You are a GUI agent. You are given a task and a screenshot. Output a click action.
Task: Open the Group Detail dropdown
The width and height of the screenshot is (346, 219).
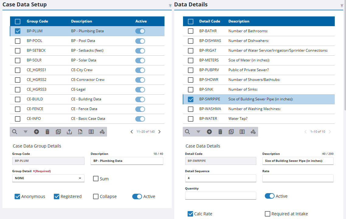point(48,178)
